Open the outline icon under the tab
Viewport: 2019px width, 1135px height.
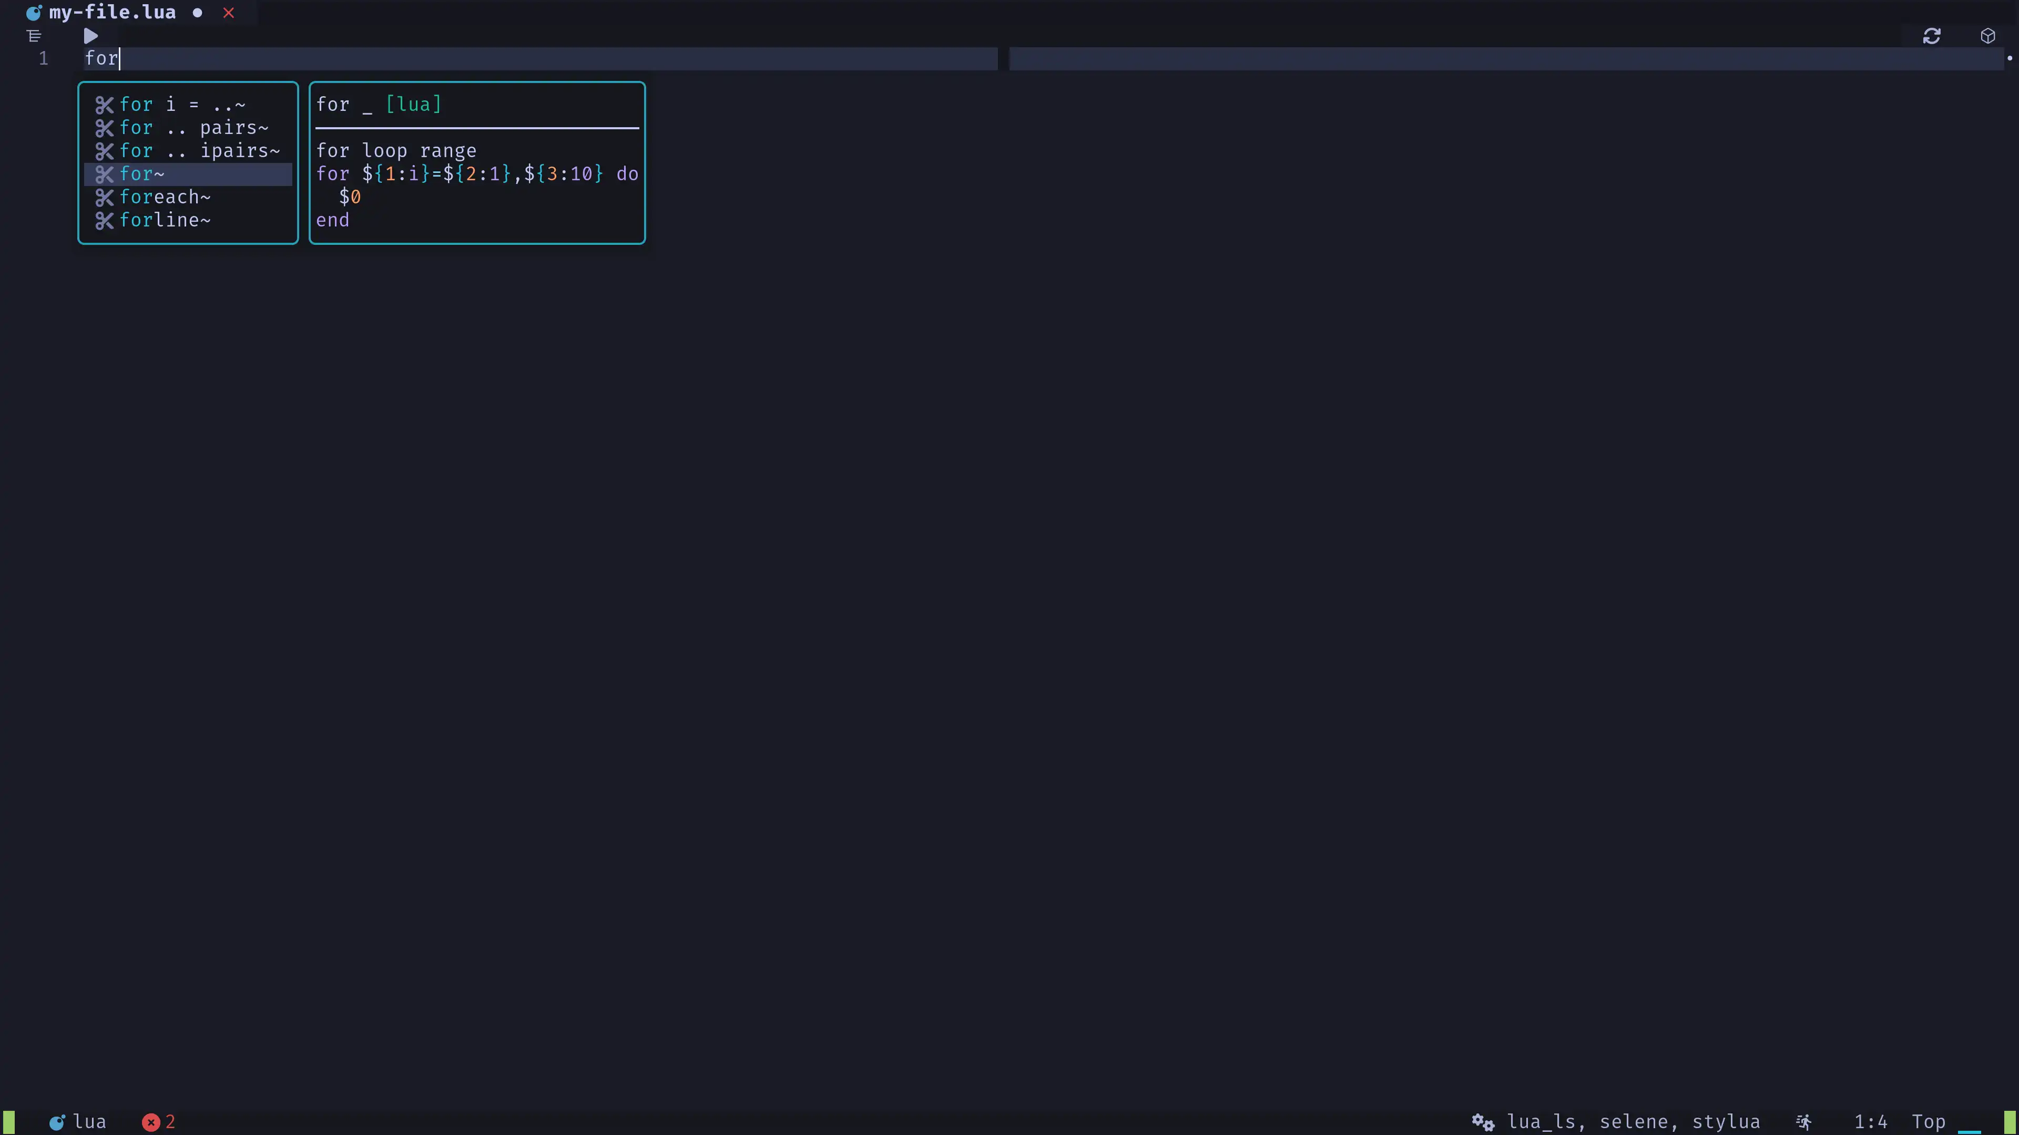tap(34, 36)
